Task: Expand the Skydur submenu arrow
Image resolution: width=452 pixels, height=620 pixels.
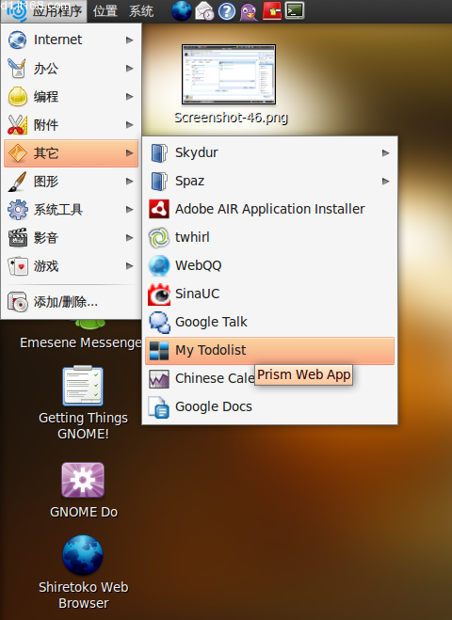Action: [x=386, y=153]
